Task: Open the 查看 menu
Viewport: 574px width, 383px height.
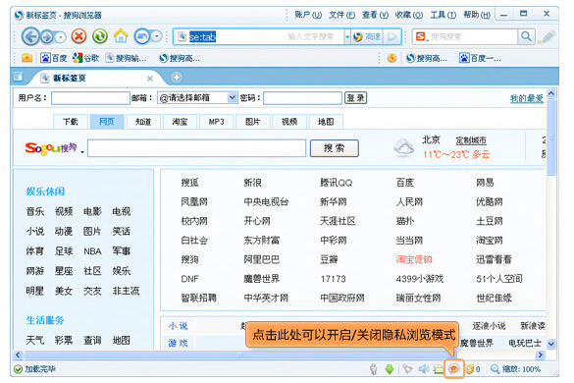Action: point(375,15)
